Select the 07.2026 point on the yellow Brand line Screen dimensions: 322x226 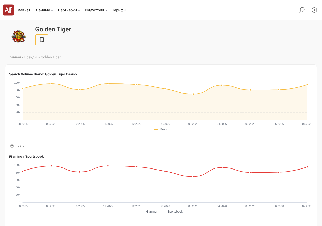pyautogui.click(x=307, y=85)
